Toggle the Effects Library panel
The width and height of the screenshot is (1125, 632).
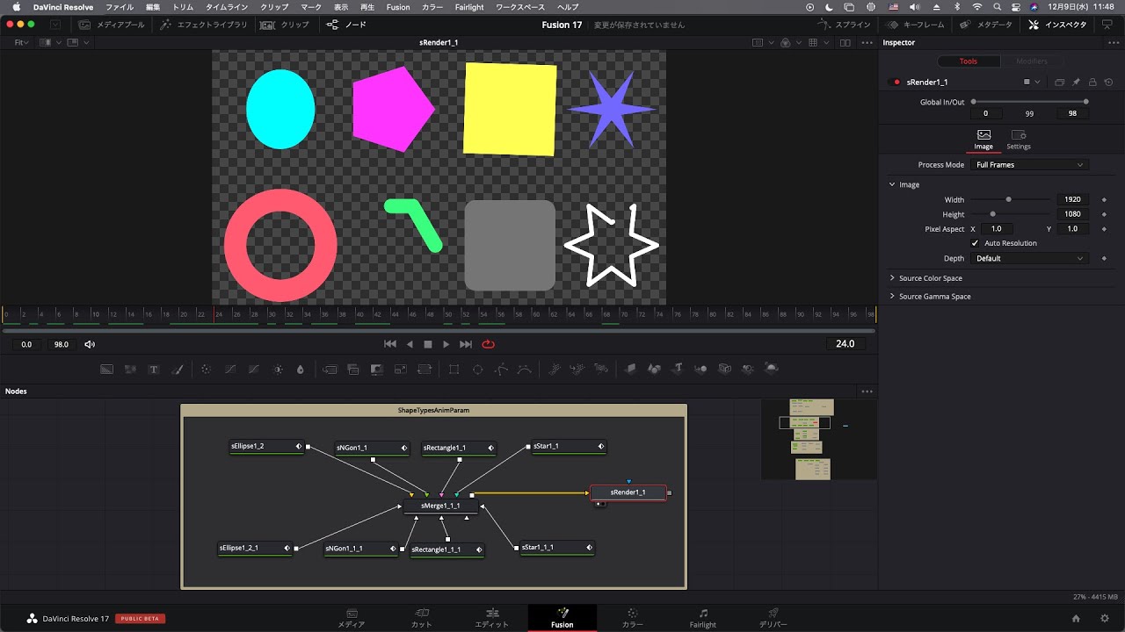204,25
